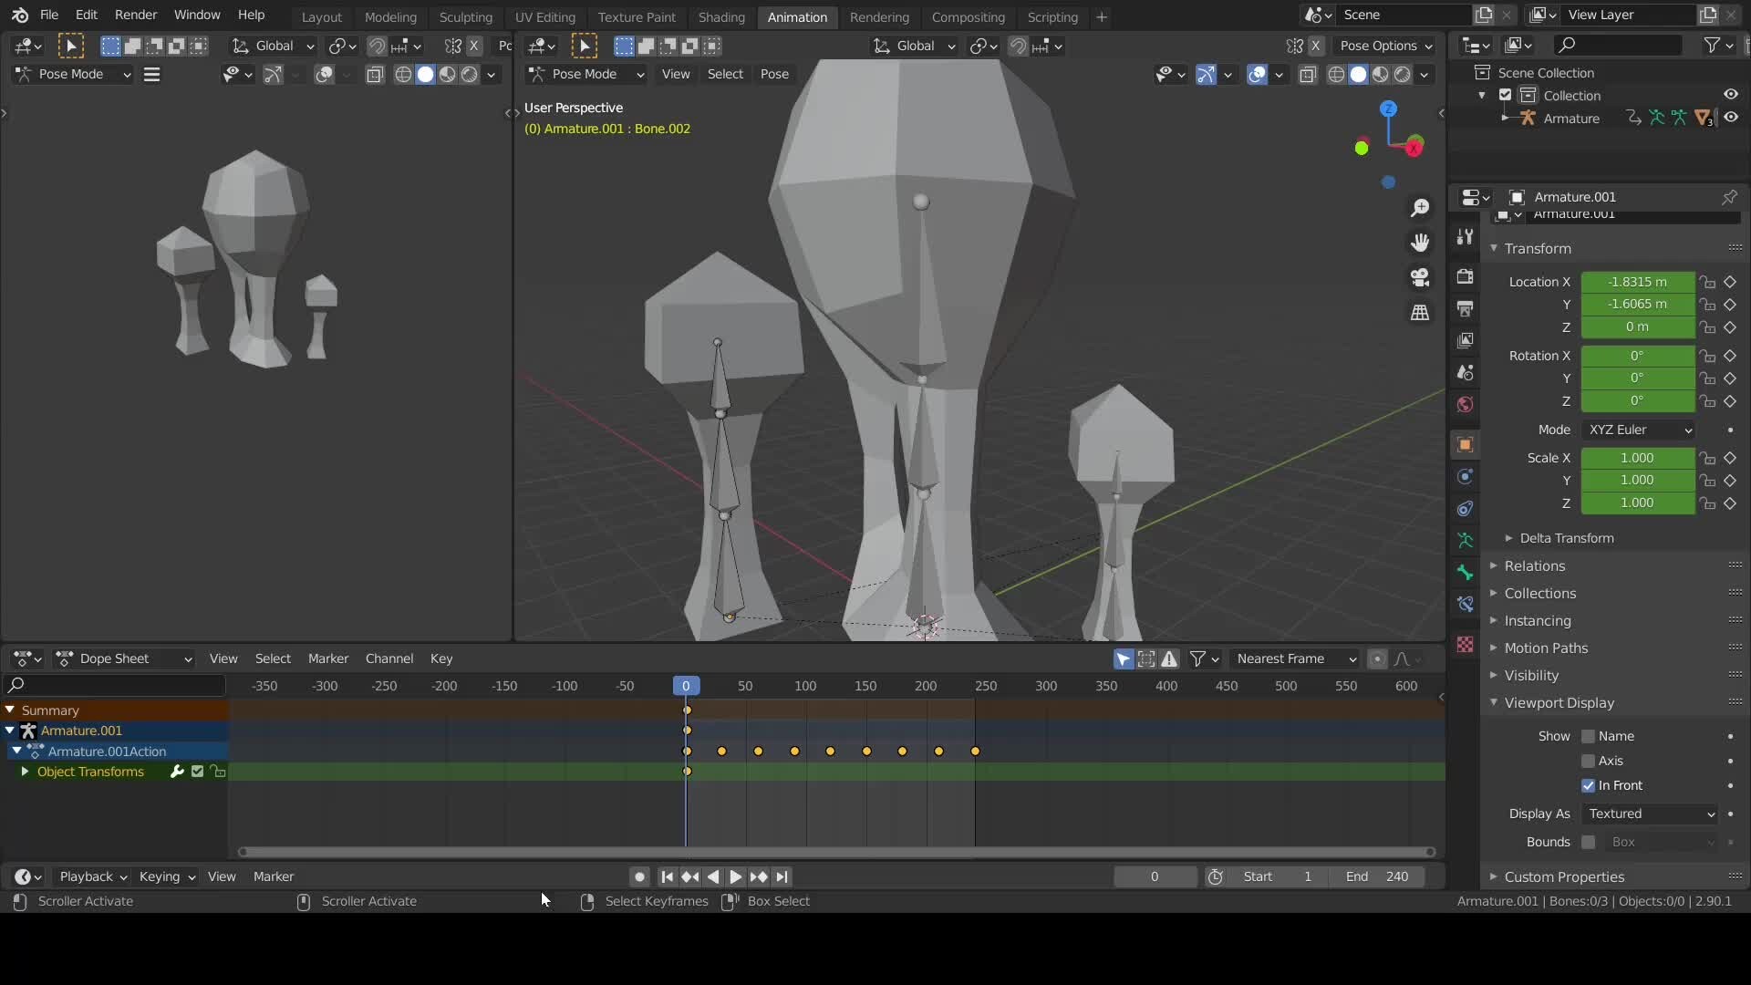Click Pose Options in the header
Viewport: 1751px width, 985px height.
tap(1386, 46)
